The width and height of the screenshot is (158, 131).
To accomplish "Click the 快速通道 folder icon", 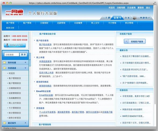I will [4, 68].
